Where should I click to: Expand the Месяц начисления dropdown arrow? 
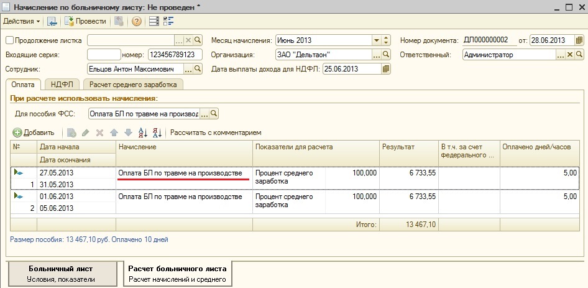click(x=376, y=40)
